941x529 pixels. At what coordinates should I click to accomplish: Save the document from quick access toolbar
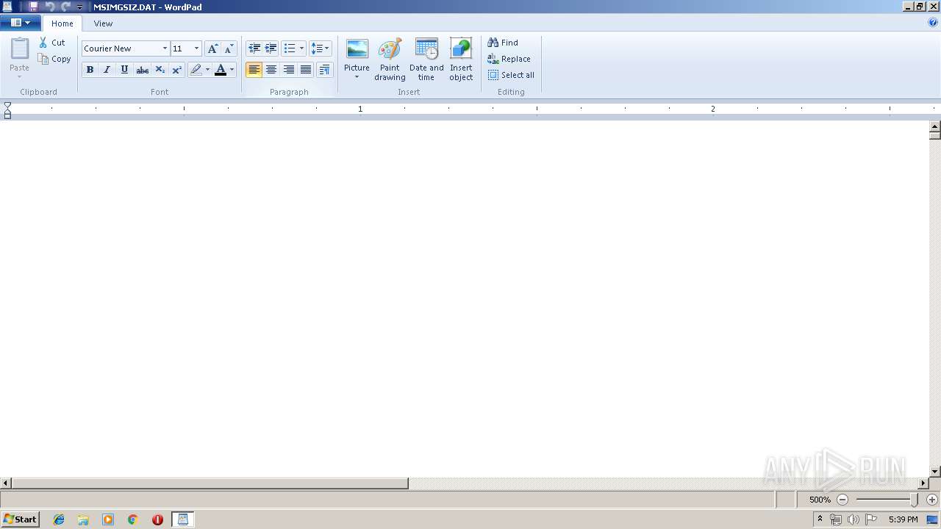point(33,7)
